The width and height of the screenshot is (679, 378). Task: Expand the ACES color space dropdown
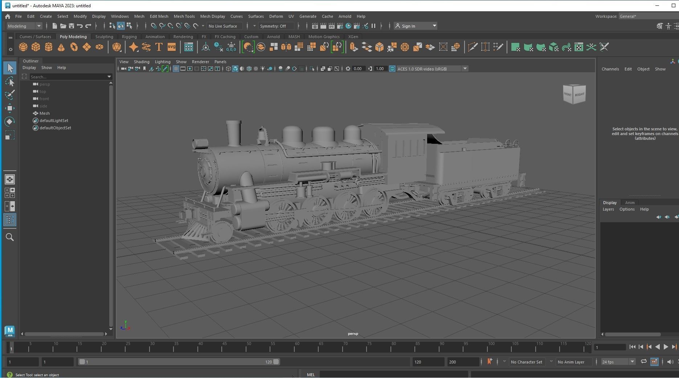pyautogui.click(x=465, y=69)
